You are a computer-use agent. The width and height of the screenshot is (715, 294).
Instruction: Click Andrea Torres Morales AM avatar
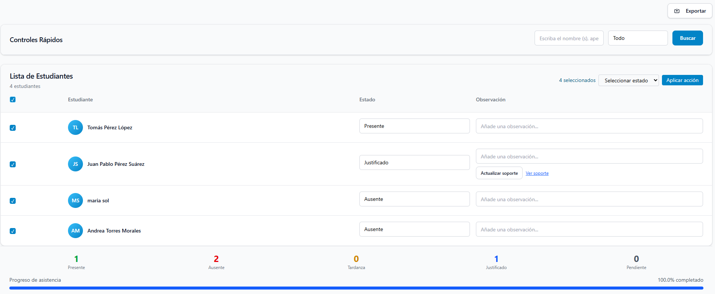75,231
